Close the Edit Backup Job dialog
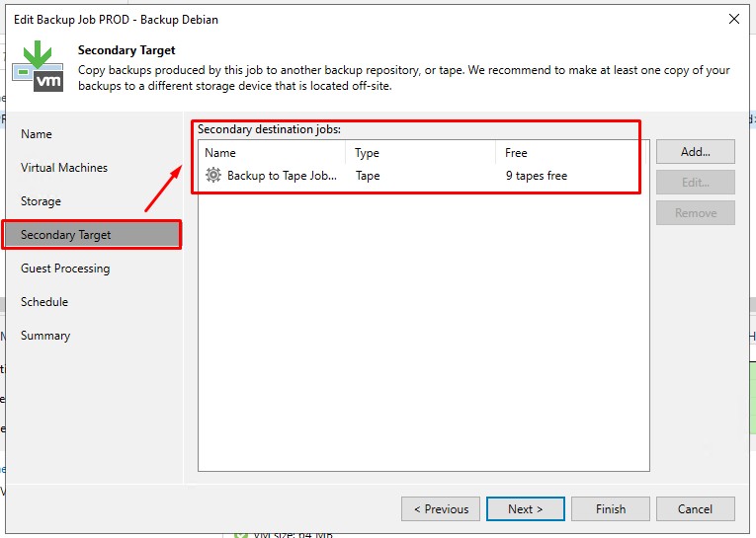 (x=733, y=19)
